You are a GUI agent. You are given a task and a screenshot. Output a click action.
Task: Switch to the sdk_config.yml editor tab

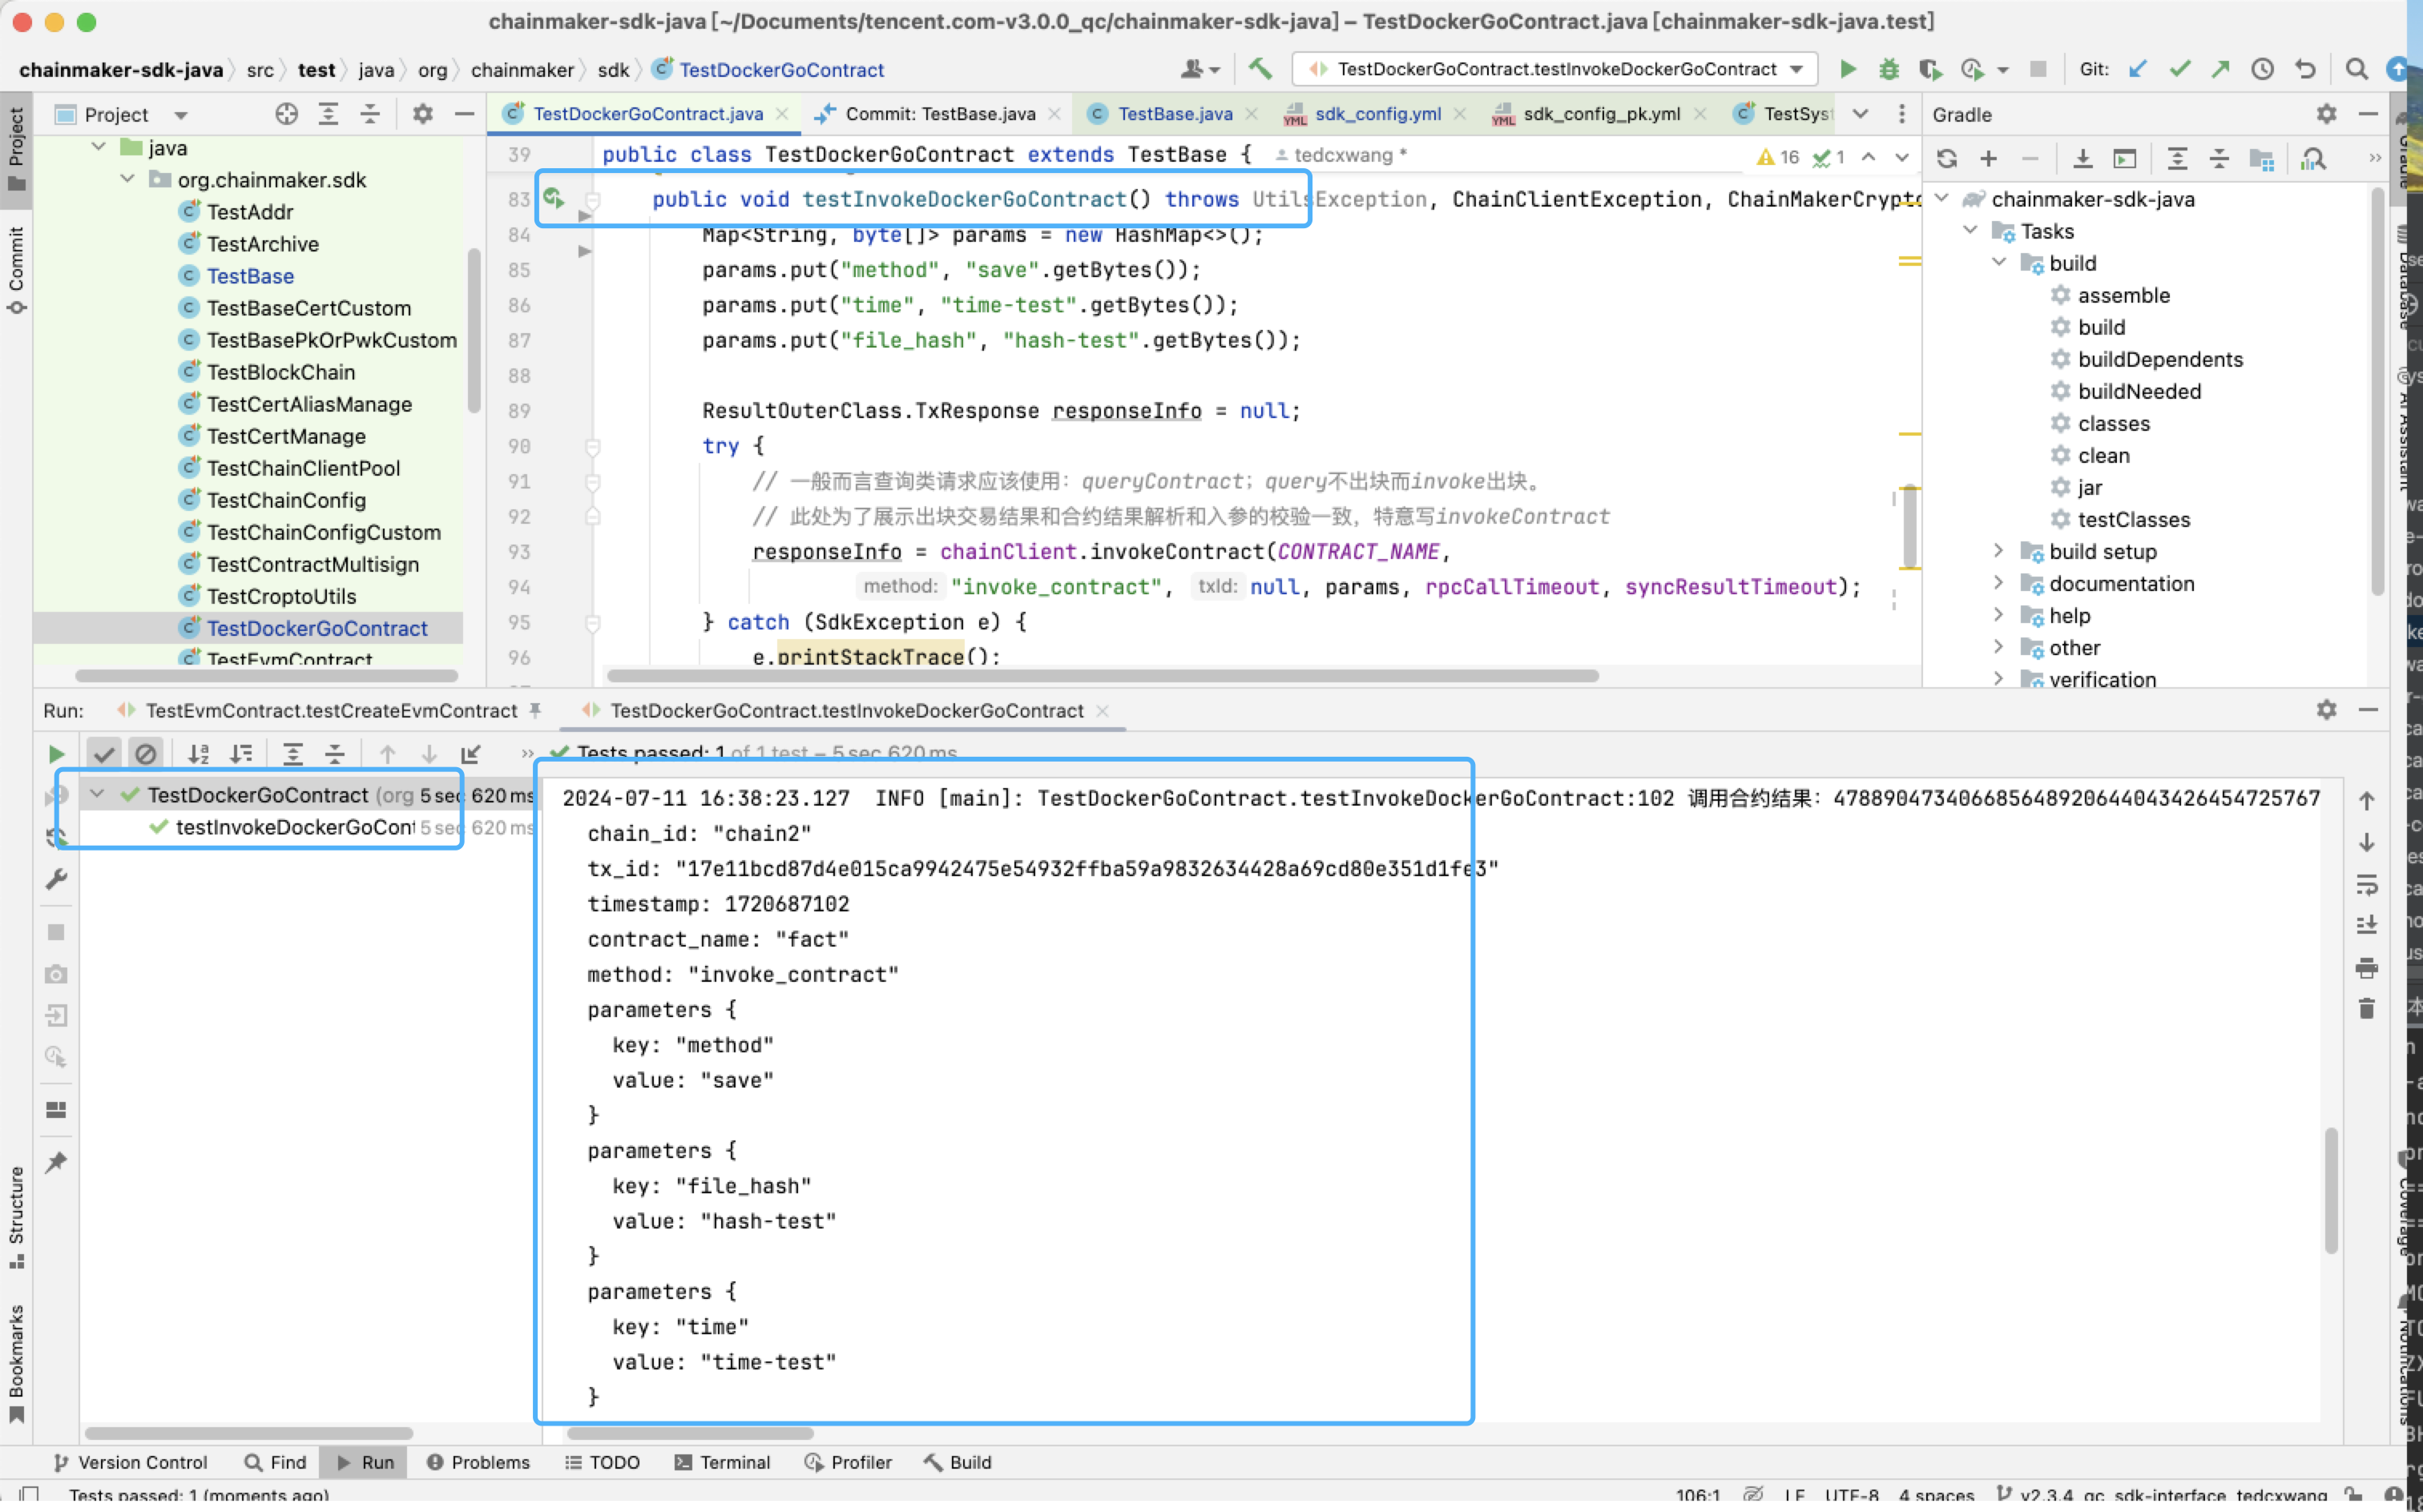coord(1377,114)
